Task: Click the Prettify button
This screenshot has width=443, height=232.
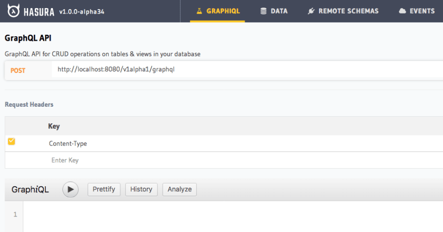Action: 104,189
